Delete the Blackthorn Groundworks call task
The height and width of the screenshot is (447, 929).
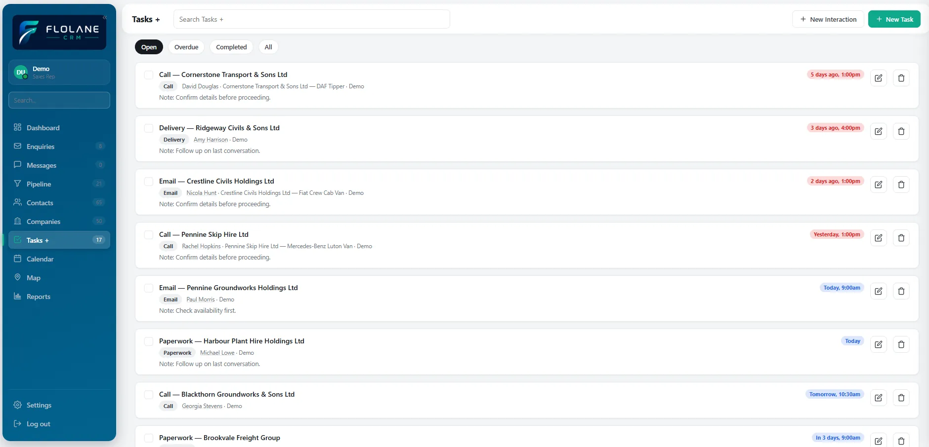(901, 398)
